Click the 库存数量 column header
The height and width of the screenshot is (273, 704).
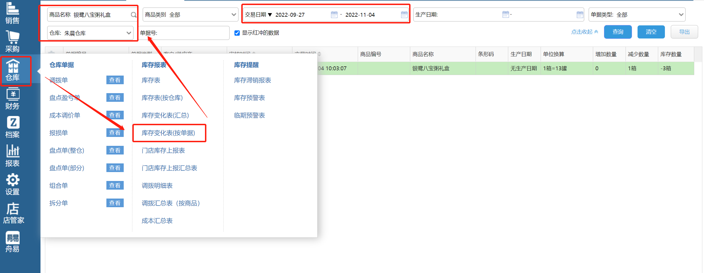coord(676,54)
